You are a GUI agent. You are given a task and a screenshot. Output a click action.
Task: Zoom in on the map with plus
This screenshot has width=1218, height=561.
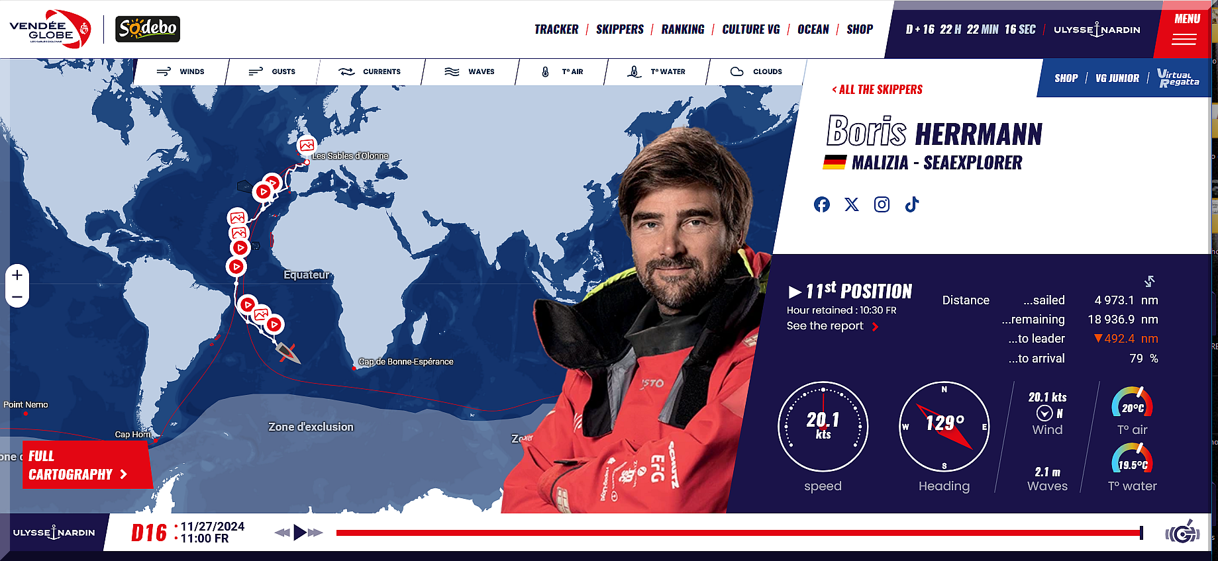click(x=17, y=275)
